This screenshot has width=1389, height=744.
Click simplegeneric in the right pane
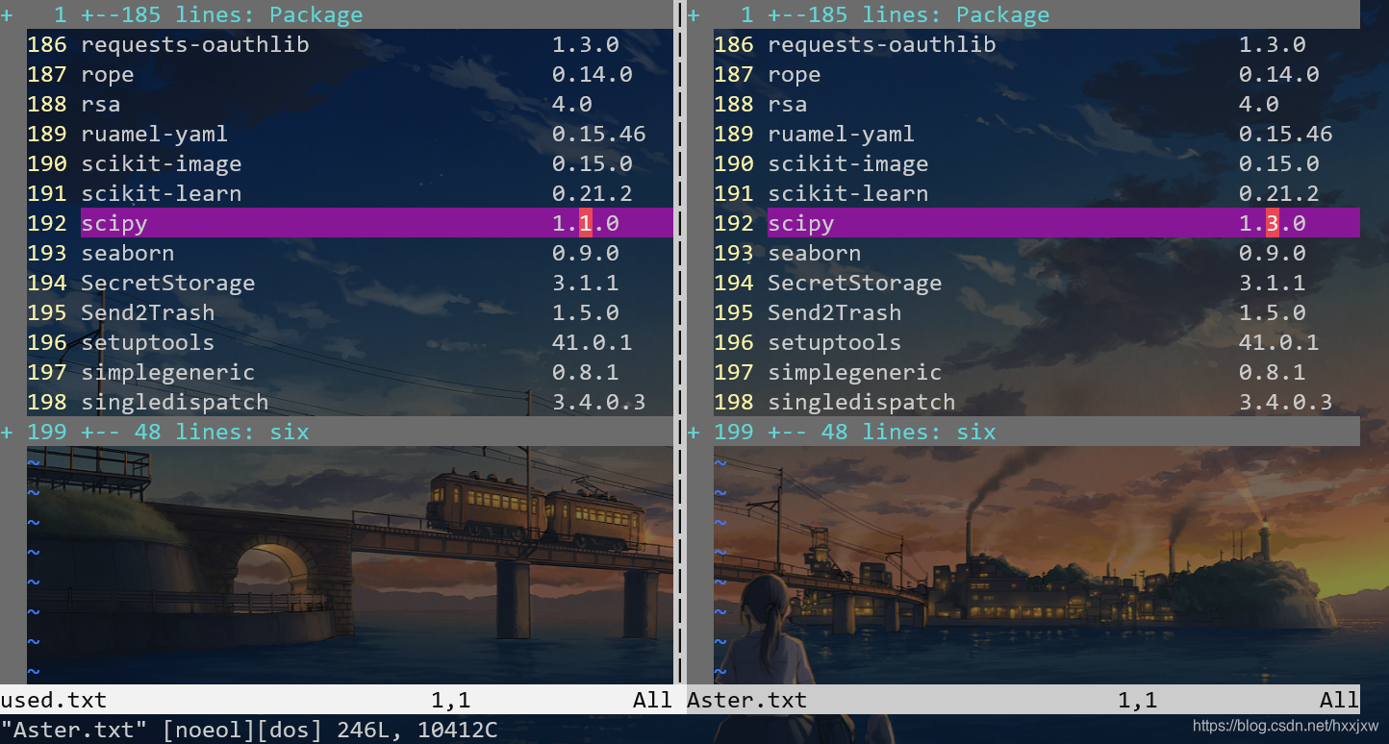pyautogui.click(x=855, y=373)
